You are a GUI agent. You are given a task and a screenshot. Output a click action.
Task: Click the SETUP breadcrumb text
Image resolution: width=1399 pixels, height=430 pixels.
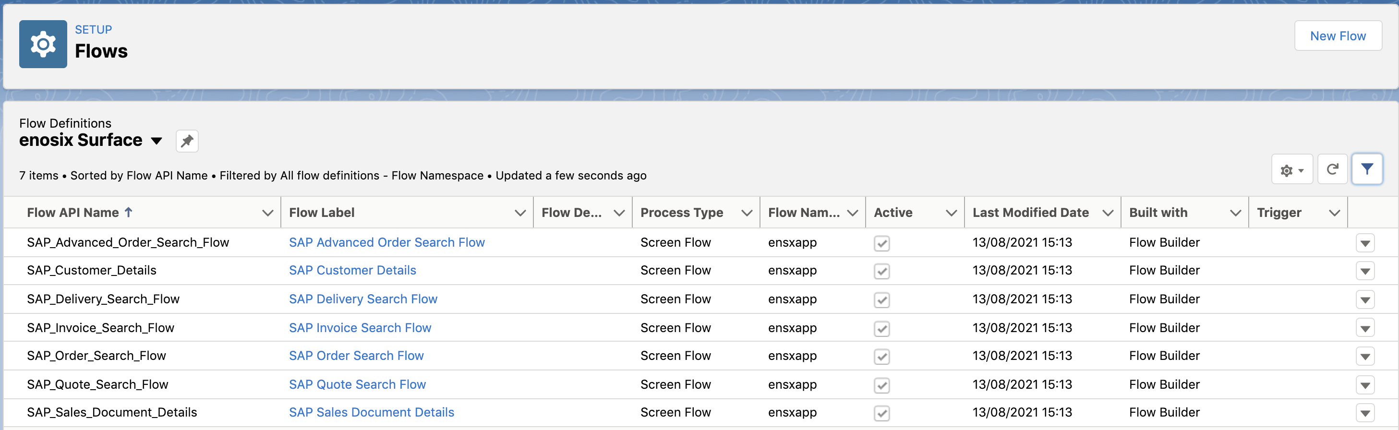pyautogui.click(x=94, y=29)
